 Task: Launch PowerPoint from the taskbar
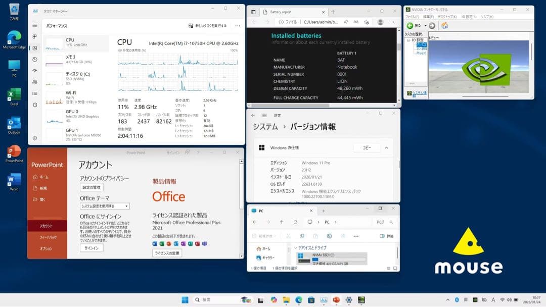pos(335,299)
